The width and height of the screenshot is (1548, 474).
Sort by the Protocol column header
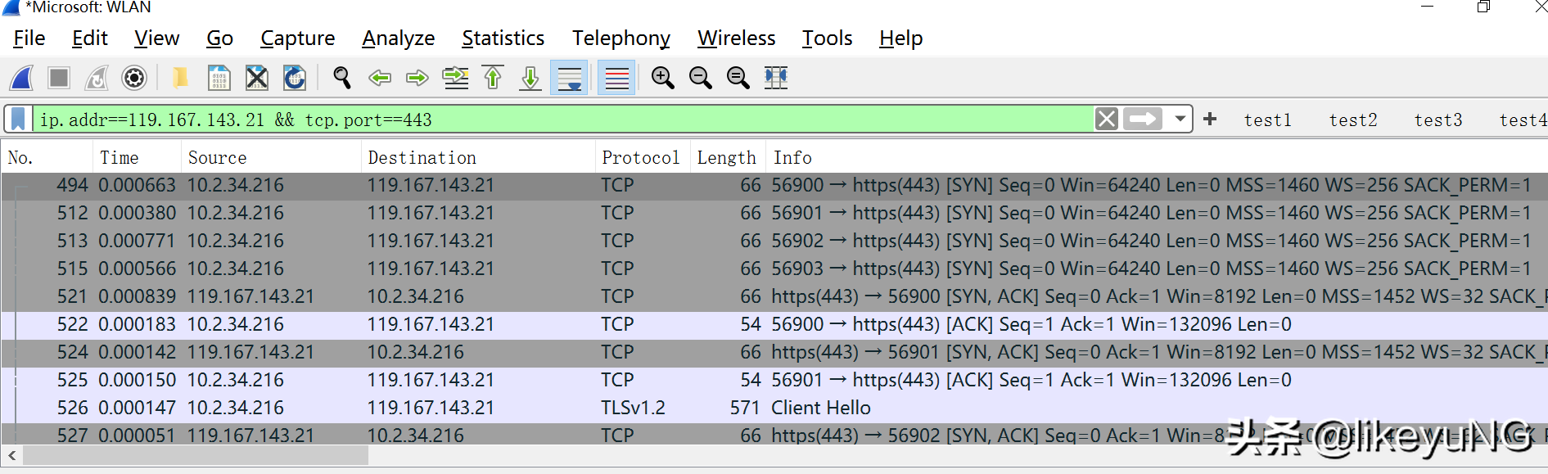point(643,157)
